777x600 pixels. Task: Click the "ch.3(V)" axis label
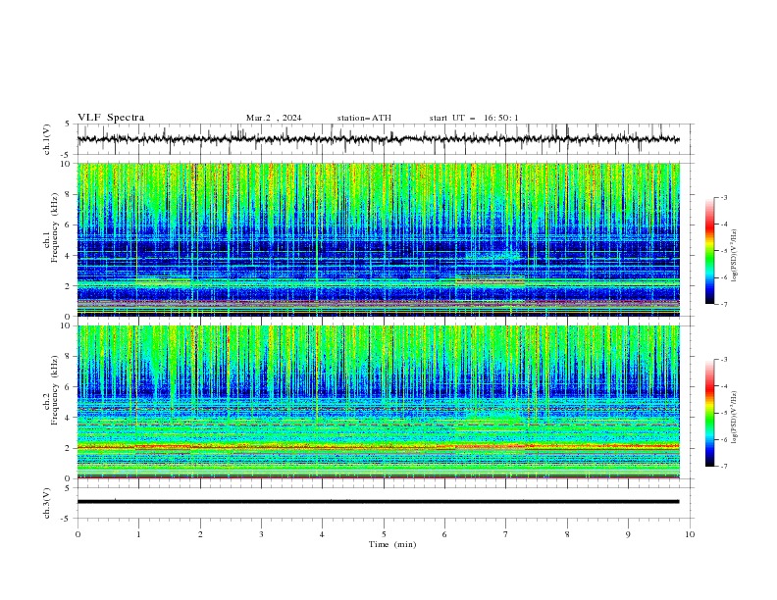[47, 503]
